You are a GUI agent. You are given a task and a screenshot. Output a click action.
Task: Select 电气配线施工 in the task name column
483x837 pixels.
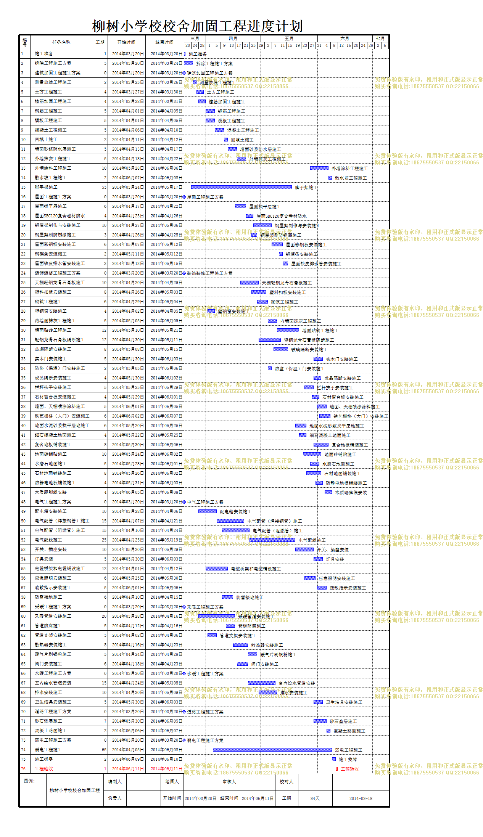tap(48, 540)
